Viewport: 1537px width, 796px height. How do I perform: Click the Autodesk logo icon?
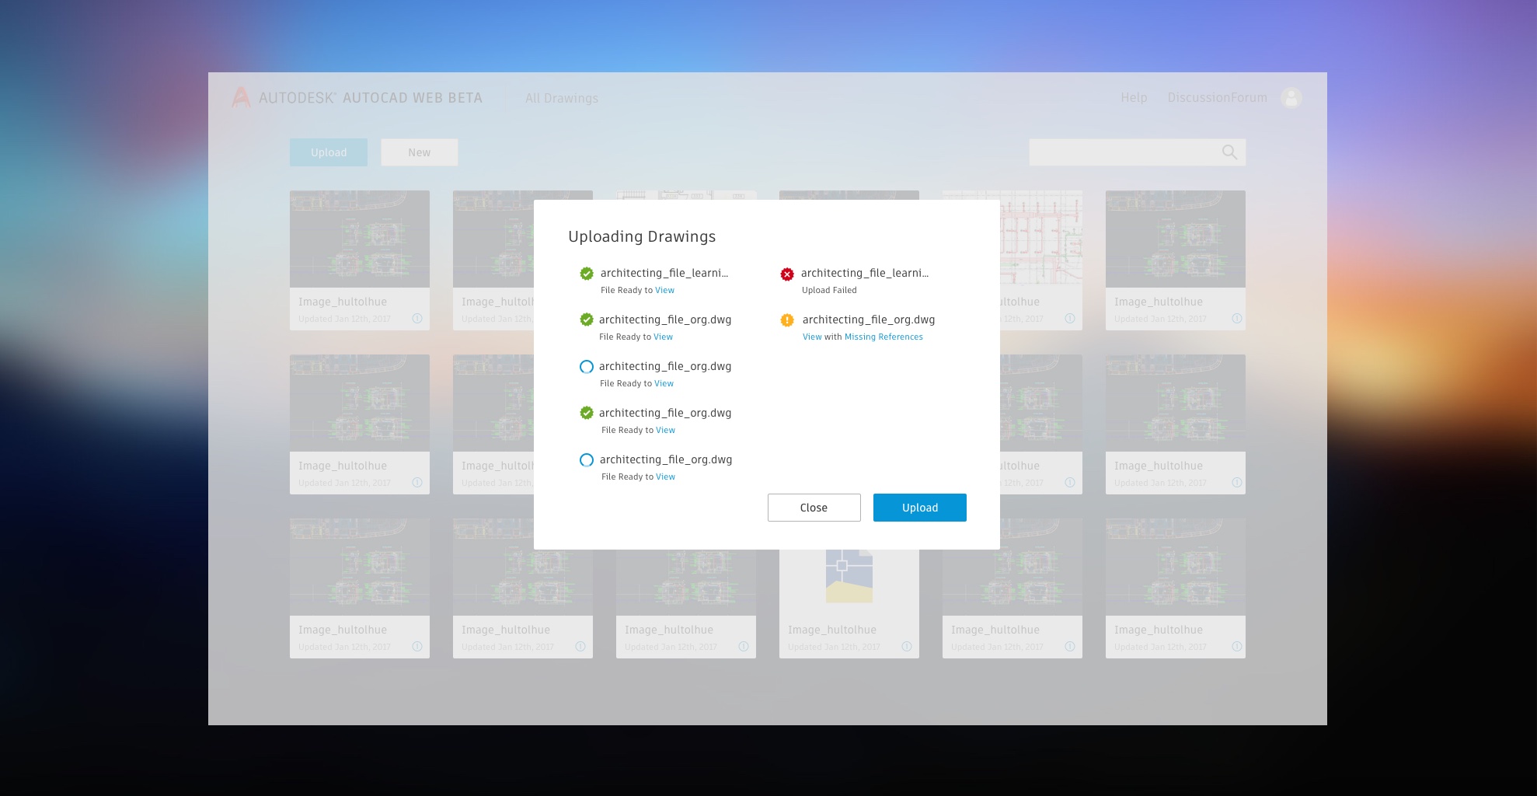(x=241, y=98)
